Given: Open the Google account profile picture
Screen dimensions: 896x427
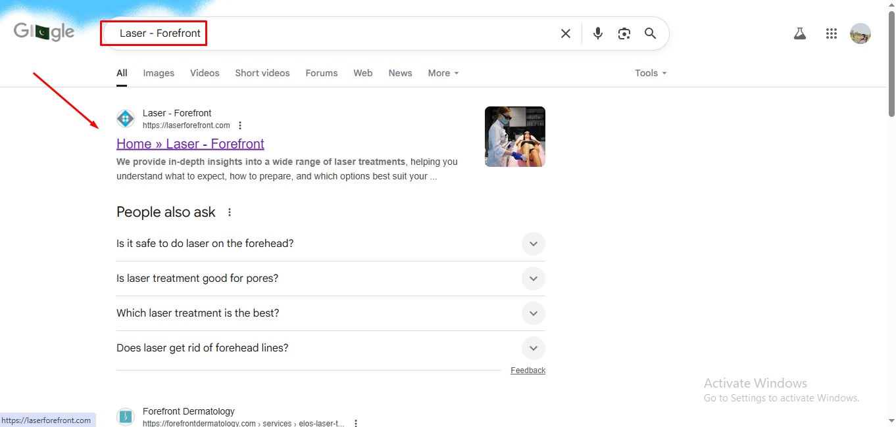Looking at the screenshot, I should [860, 34].
